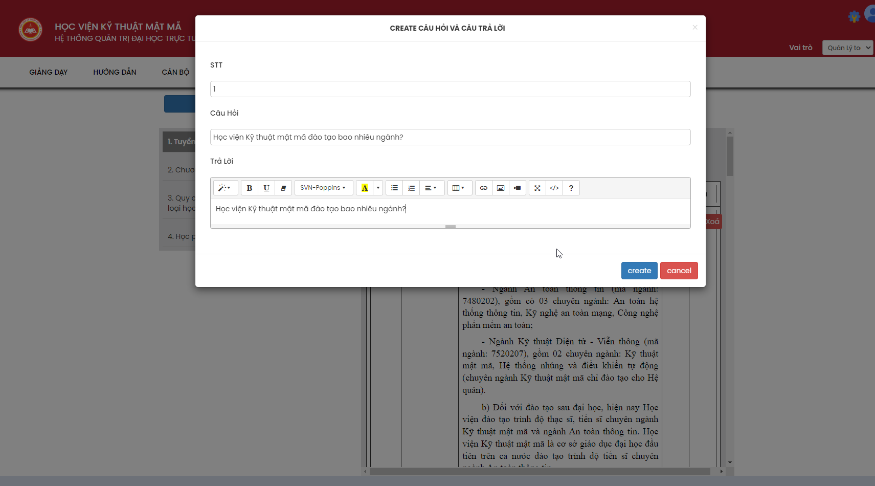The height and width of the screenshot is (486, 875).
Task: Open paragraph alignment dropdown
Action: 432,188
